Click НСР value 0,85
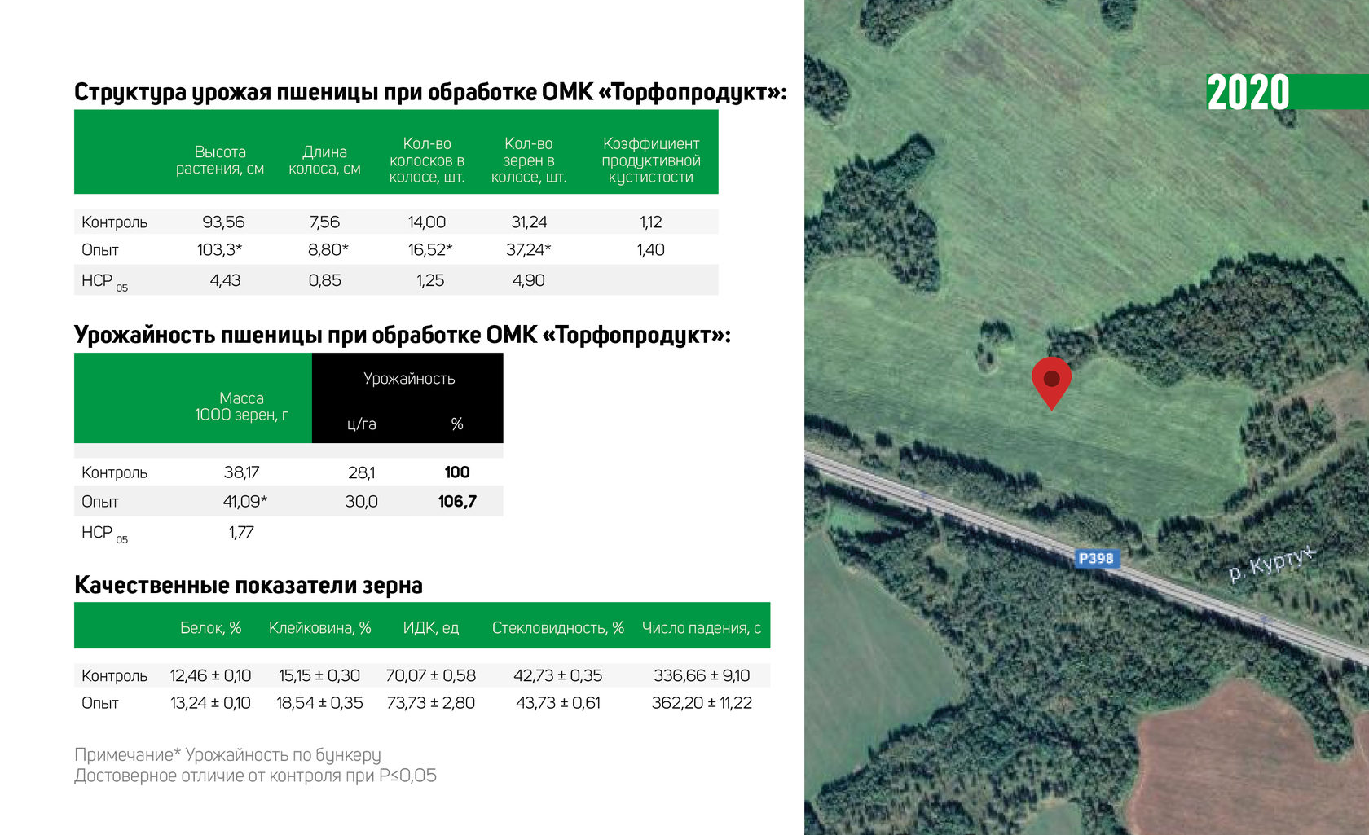The height and width of the screenshot is (835, 1369). click(324, 280)
